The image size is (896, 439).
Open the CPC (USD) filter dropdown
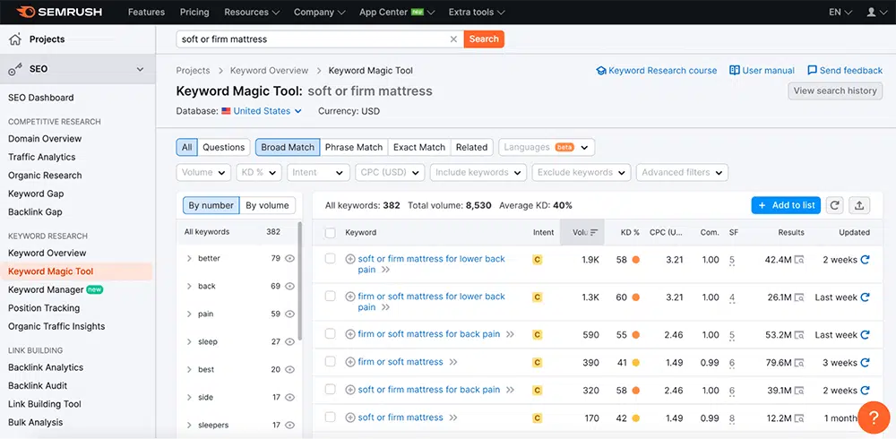(390, 173)
